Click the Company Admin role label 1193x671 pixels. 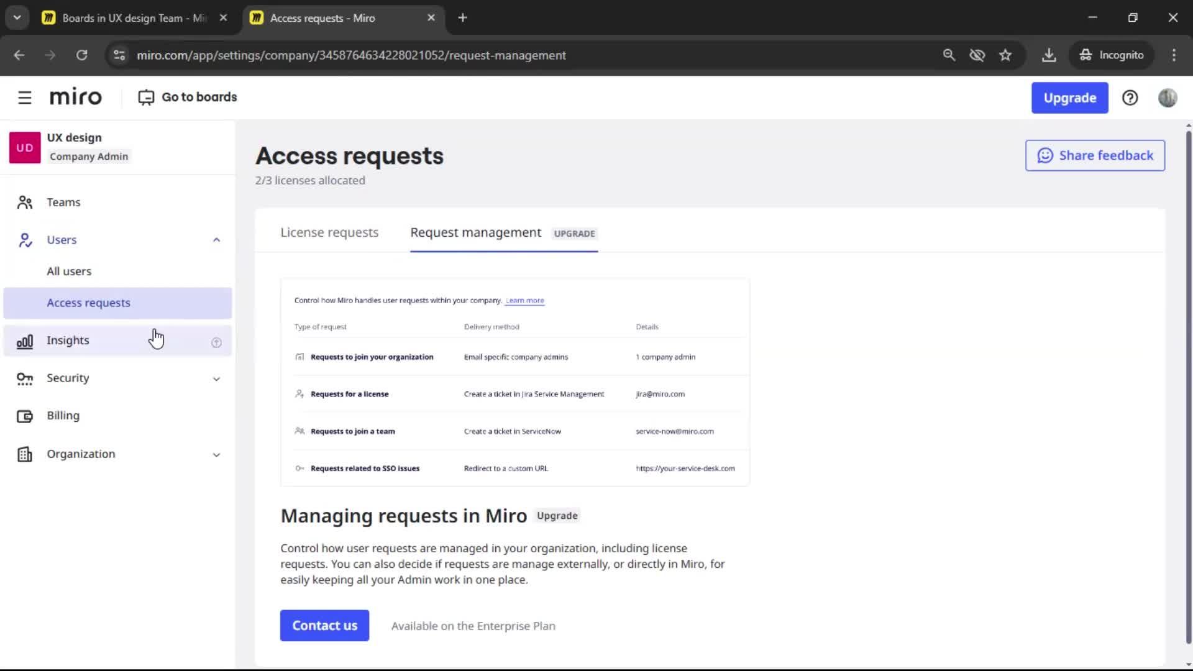tap(89, 157)
